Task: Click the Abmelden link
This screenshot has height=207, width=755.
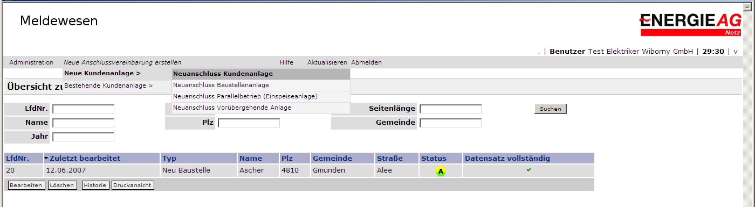Action: click(x=366, y=62)
